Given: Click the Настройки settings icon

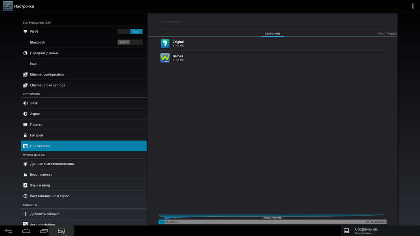Looking at the screenshot, I should point(8,6).
